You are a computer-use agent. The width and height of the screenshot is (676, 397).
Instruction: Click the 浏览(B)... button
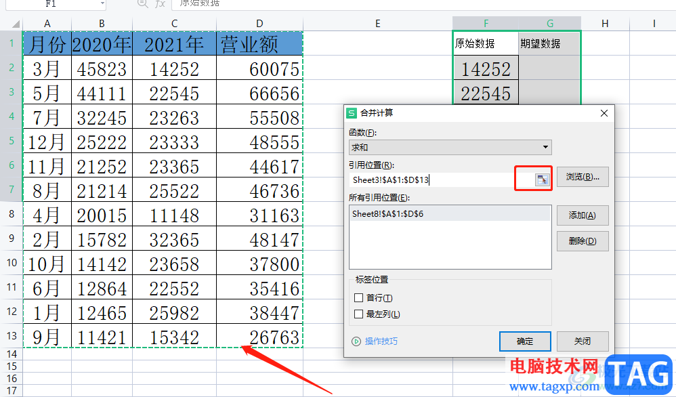point(583,177)
